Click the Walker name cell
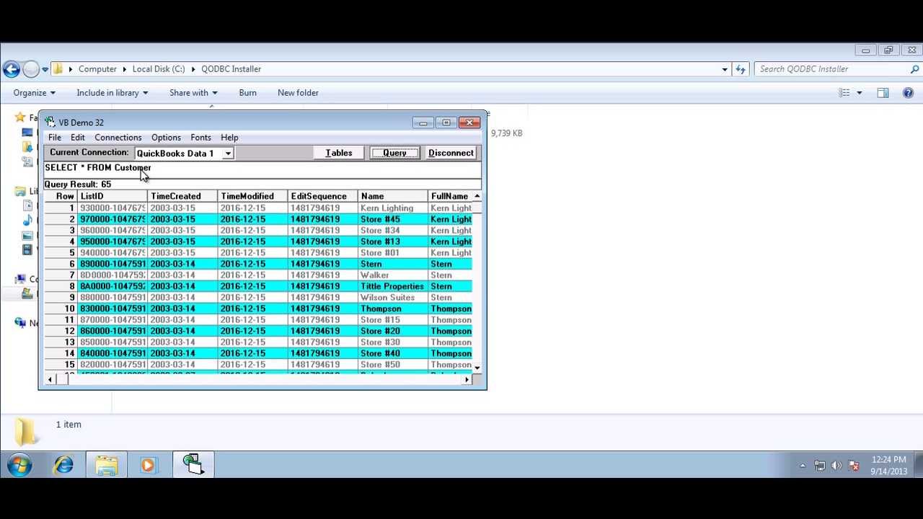This screenshot has height=519, width=923. [x=393, y=275]
